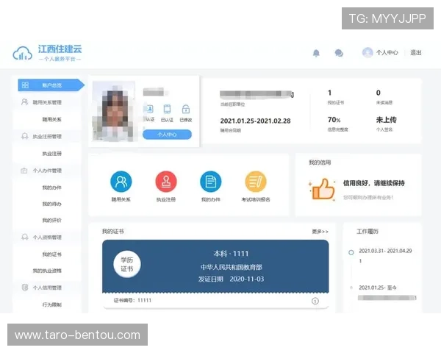Collapse the 个人资格管理 sidebar group
Viewport: 441px width, 353px height.
point(47,238)
